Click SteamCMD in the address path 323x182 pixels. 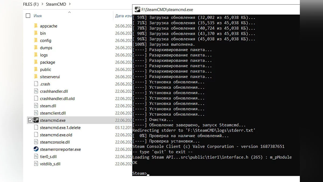coord(56,4)
